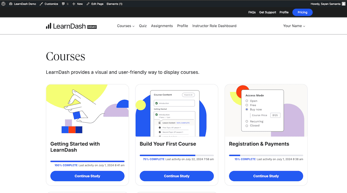
Task: Open Profile in the top dark bar
Action: pos(284,13)
